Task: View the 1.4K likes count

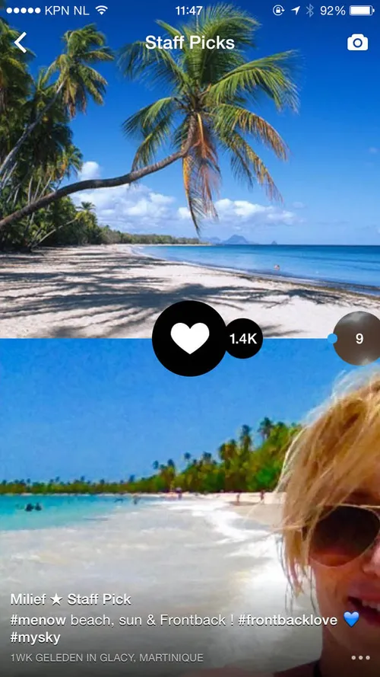Action: 243,339
